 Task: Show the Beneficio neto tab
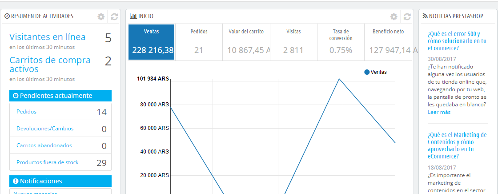coord(388,42)
